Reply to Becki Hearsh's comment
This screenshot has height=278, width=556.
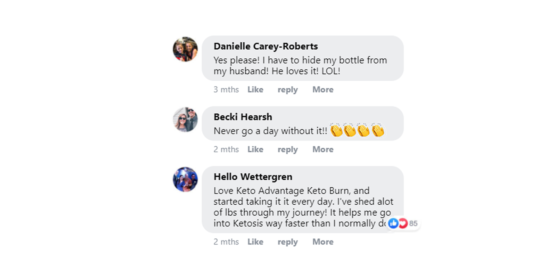point(287,149)
